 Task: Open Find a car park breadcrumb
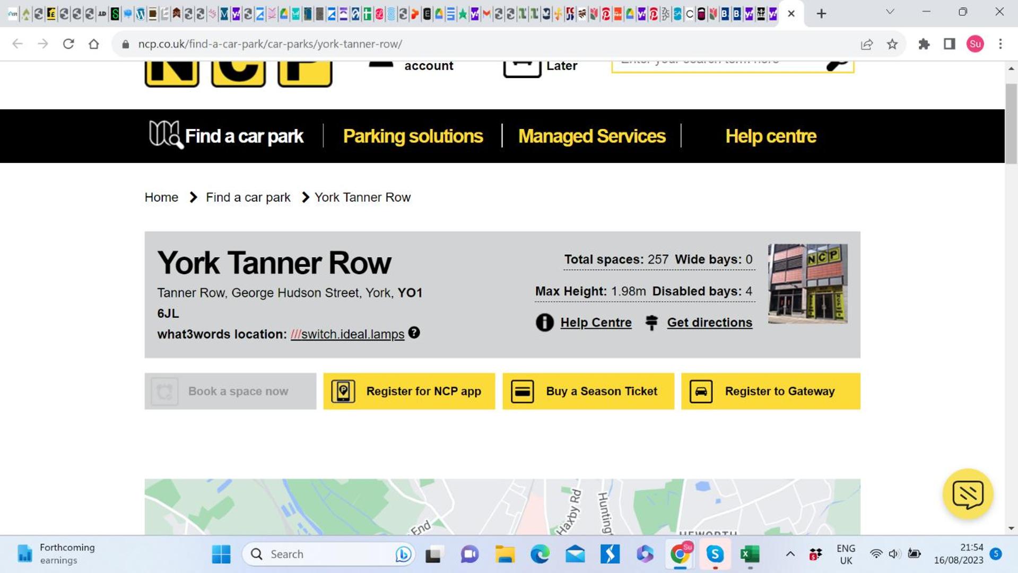tap(248, 197)
